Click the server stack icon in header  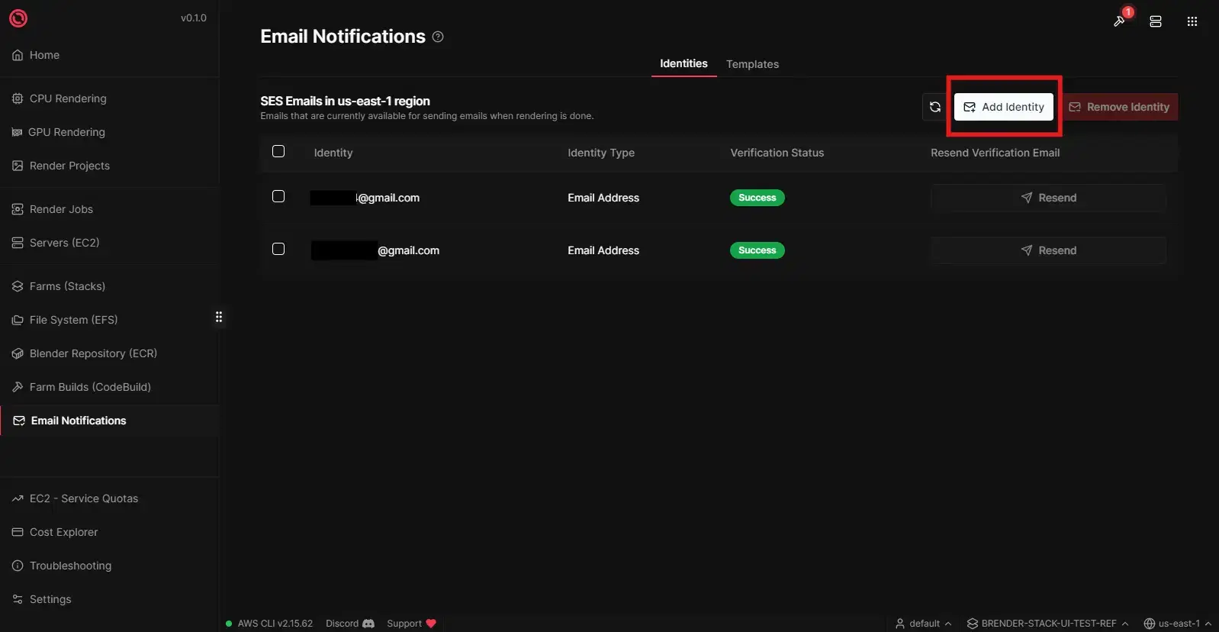click(1156, 21)
